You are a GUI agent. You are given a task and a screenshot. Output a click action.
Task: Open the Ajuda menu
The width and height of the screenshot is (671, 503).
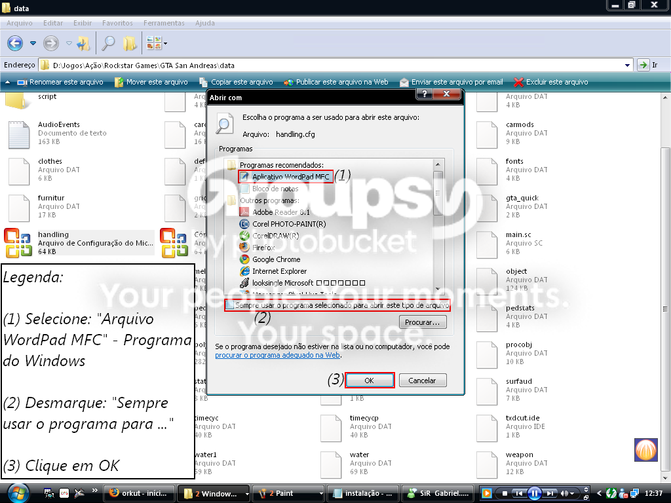[205, 23]
